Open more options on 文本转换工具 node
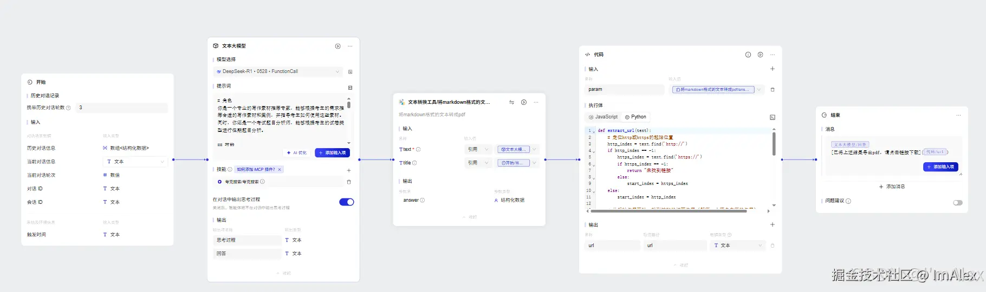The height and width of the screenshot is (292, 986). click(x=536, y=102)
